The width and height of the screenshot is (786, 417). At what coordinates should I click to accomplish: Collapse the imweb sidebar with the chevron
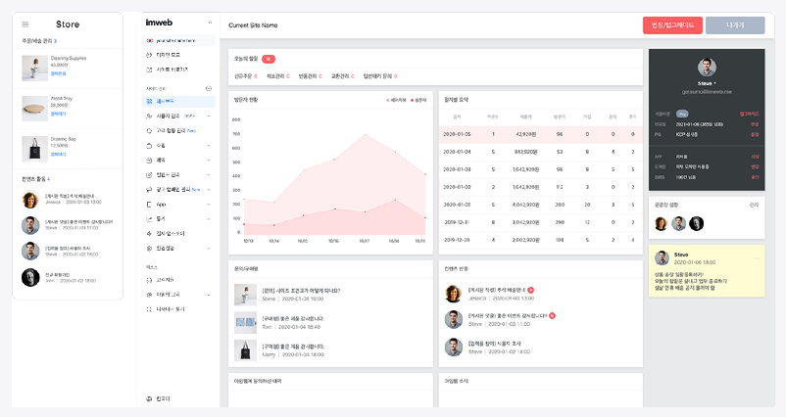pos(209,23)
